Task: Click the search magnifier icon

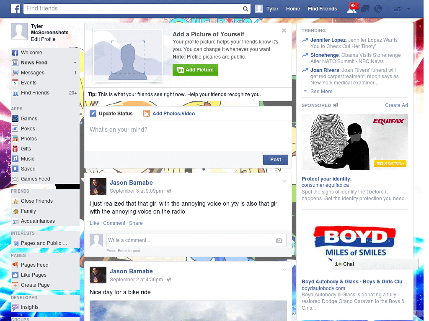Action: tap(246, 9)
